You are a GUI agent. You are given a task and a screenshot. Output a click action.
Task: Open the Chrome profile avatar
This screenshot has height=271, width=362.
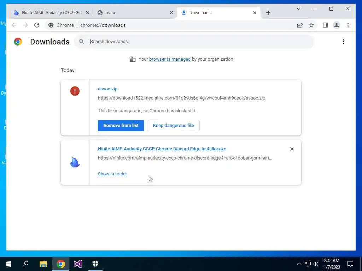coord(337,25)
